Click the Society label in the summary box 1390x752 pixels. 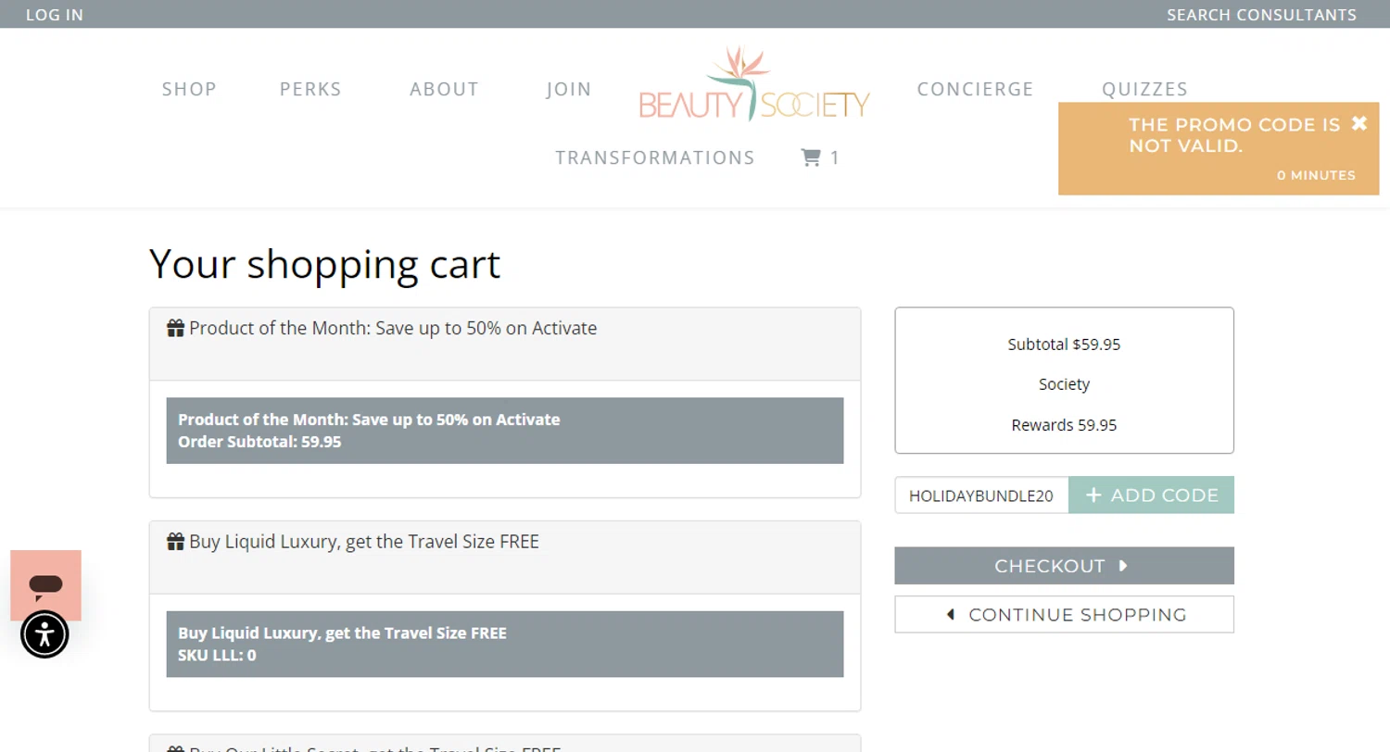click(1064, 384)
